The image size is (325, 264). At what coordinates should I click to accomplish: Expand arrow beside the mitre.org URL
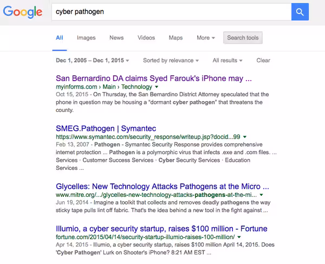tap(262, 195)
